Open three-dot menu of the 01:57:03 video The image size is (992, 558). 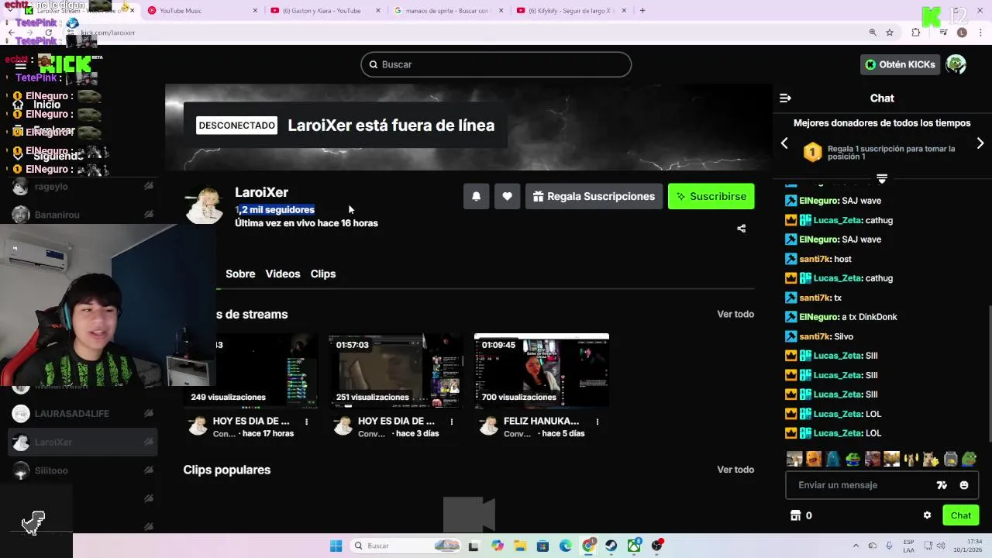coord(452,422)
